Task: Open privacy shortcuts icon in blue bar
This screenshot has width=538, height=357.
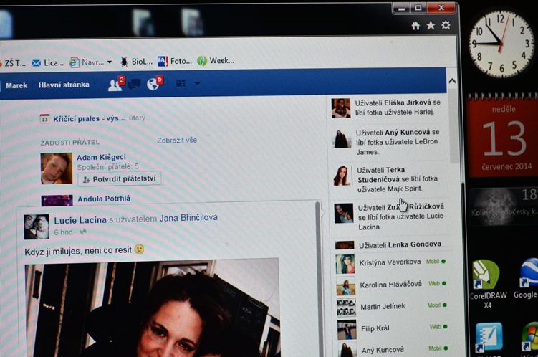Action: (181, 83)
